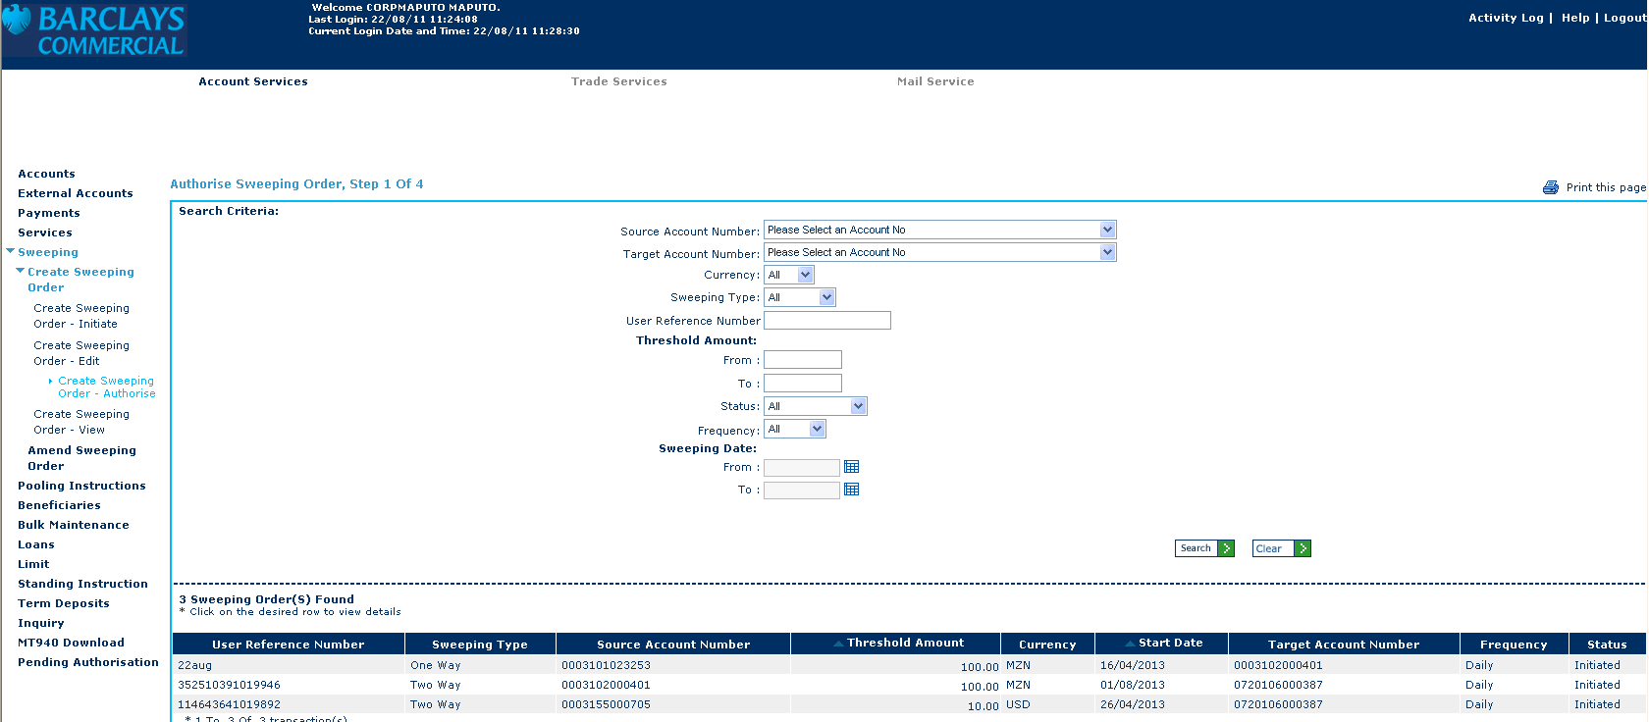Click the Sweeping Date From field
This screenshot has height=722, width=1649.
coord(802,468)
